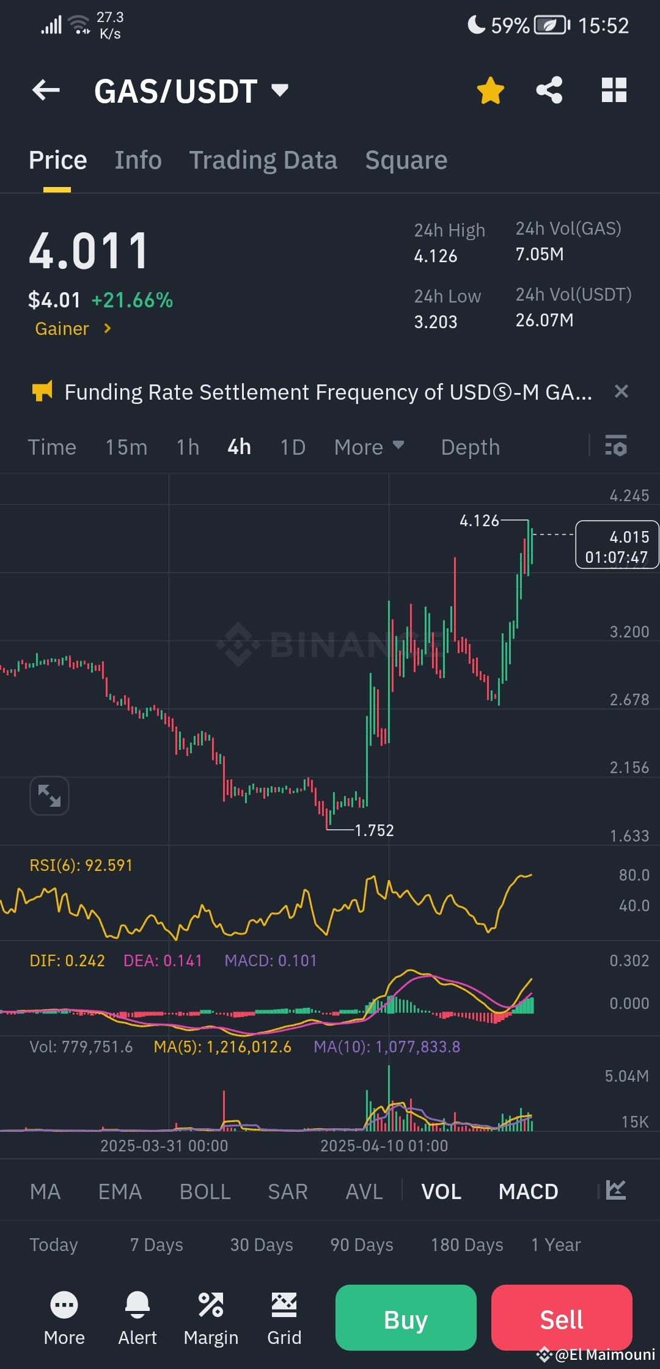The width and height of the screenshot is (660, 1369).
Task: Tap the battery indicator in status bar
Action: (x=552, y=25)
